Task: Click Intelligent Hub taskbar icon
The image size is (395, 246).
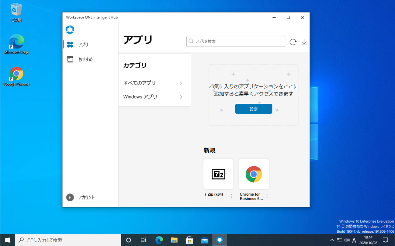Action: point(220,240)
